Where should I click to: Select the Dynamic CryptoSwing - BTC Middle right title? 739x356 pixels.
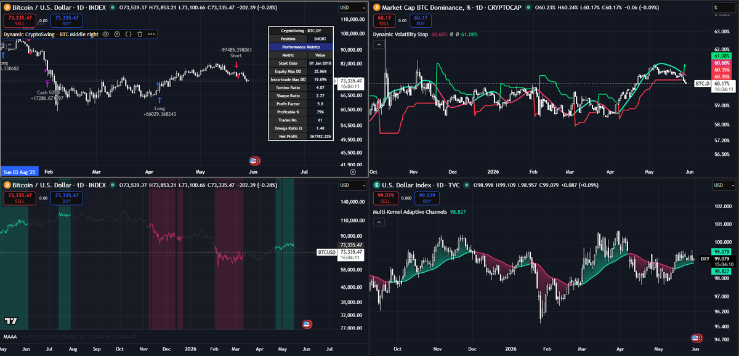point(50,34)
